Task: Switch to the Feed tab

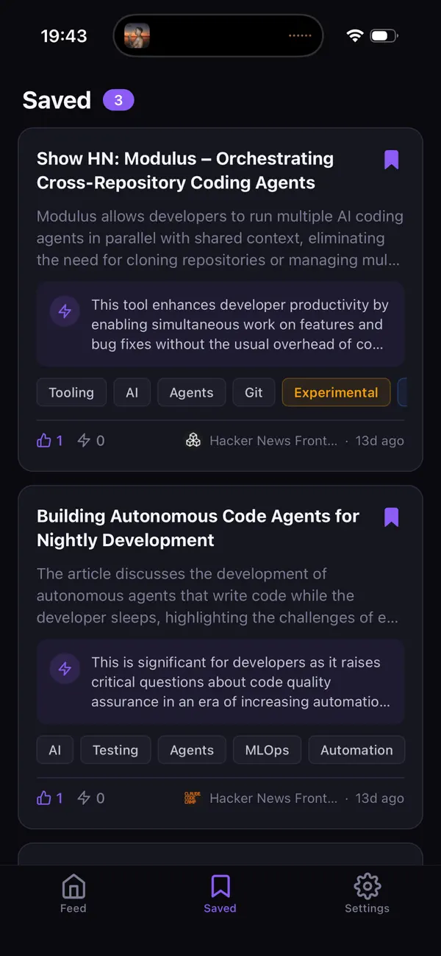Action: (x=73, y=892)
